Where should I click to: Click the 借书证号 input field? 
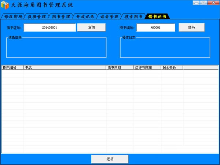click(50, 27)
